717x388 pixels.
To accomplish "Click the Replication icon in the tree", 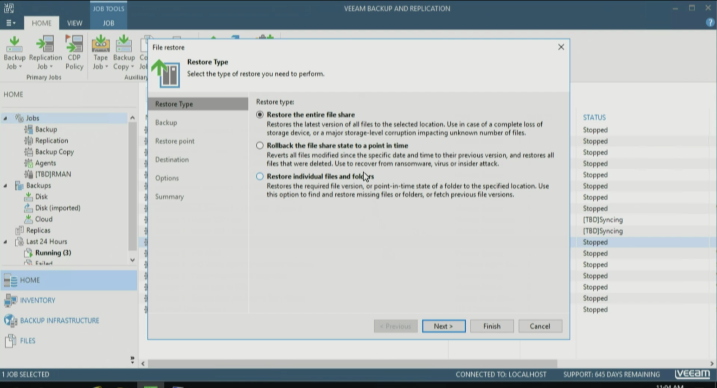I will point(29,140).
